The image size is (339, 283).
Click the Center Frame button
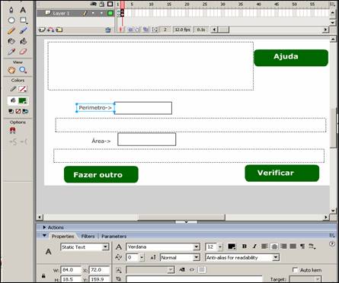click(121, 30)
